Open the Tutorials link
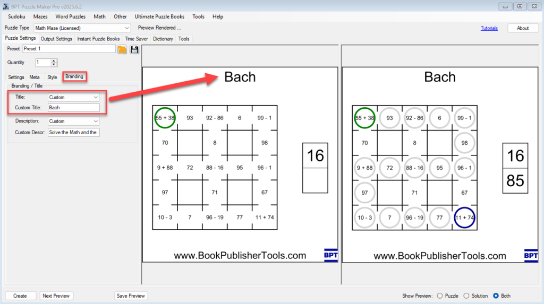The width and height of the screenshot is (544, 304). click(489, 28)
